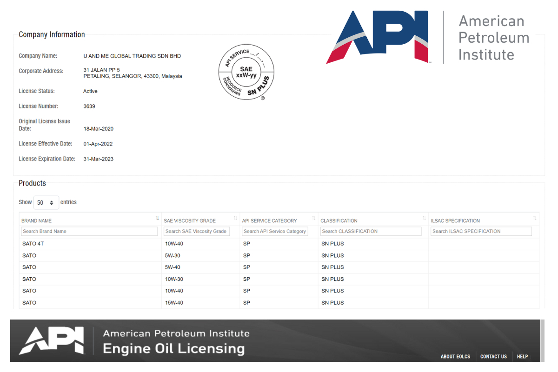Click the HELP link in the footer
The image size is (558, 372).
[522, 356]
